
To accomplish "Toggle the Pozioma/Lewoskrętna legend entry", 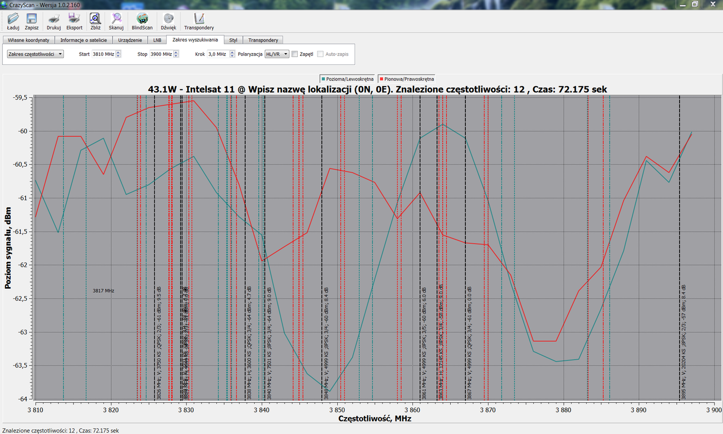I will (347, 79).
